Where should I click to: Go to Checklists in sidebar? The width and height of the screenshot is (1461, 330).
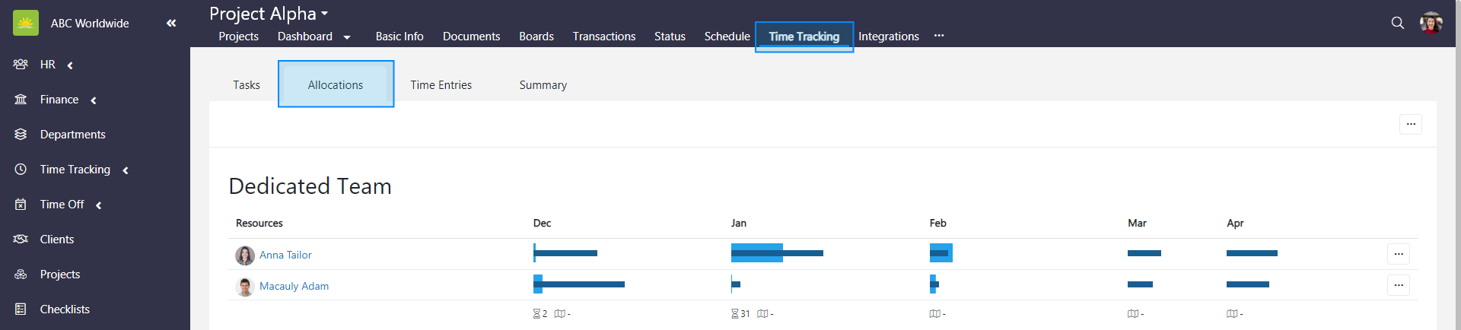pos(65,309)
